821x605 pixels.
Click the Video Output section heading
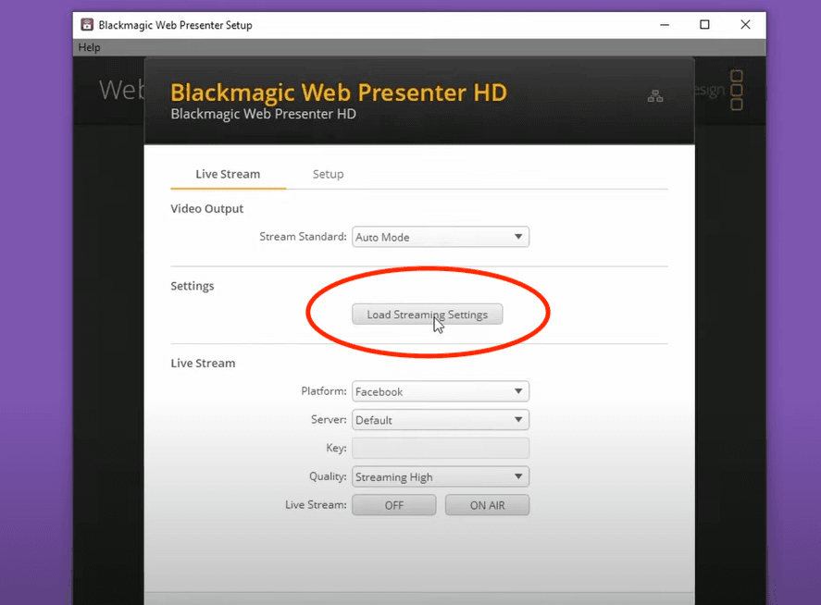point(206,209)
